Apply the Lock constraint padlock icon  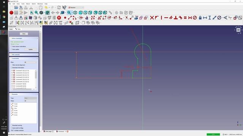point(200,18)
